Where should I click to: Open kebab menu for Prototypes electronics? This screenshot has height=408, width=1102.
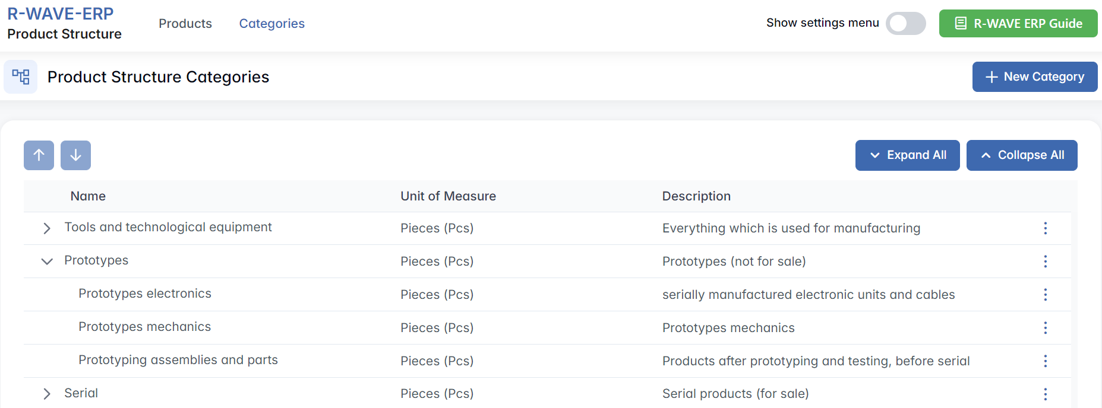(x=1045, y=295)
